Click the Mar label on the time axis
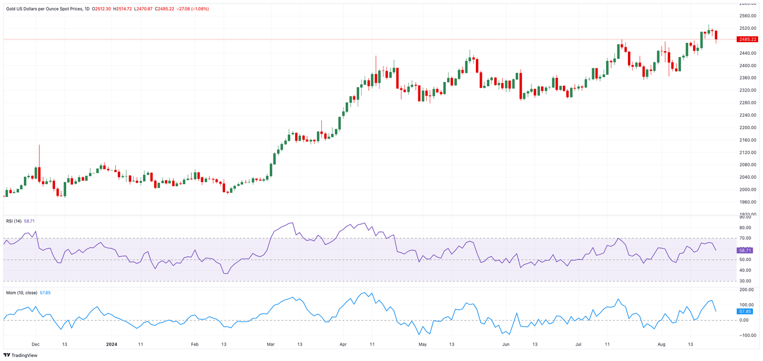Screen dimensions: 763x361 point(271,344)
